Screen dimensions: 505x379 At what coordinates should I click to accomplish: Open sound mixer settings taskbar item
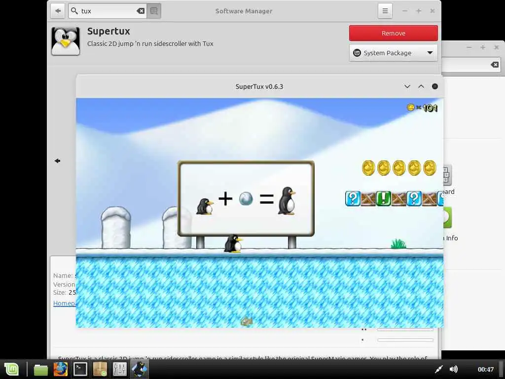click(119, 369)
